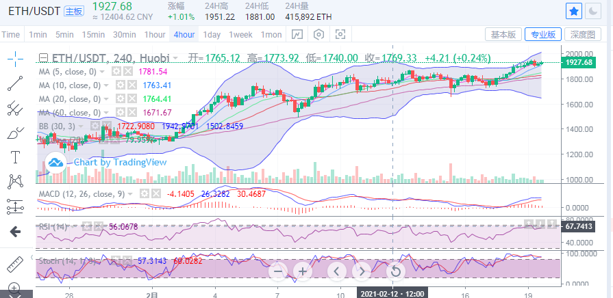Expand the MA (5, close, 0) dropdown arrow

tap(103, 71)
